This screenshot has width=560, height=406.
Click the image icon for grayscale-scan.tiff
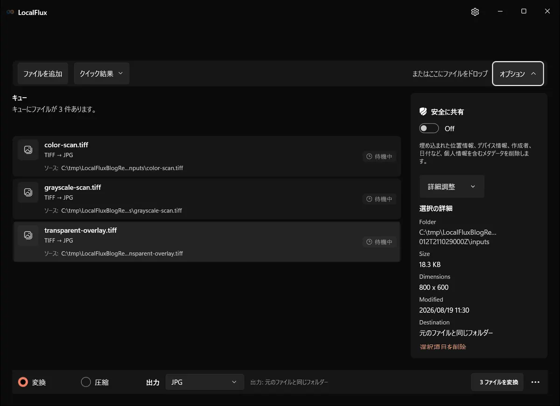pos(28,192)
